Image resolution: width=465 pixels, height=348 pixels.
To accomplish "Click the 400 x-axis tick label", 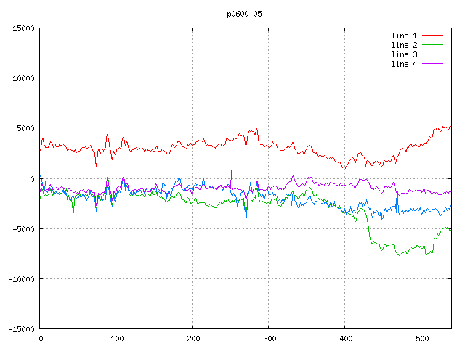I will [x=345, y=339].
